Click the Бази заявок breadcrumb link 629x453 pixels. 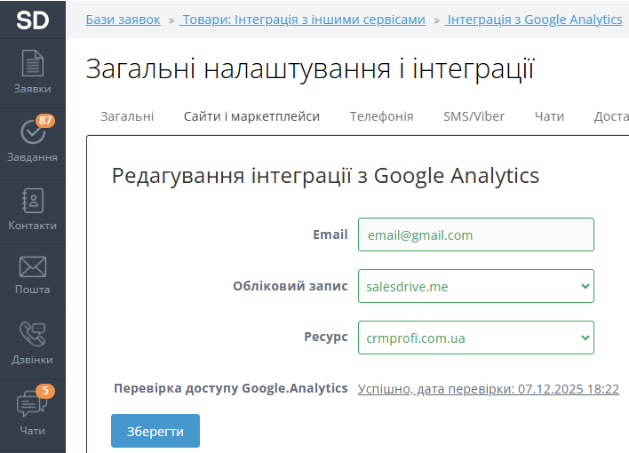click(x=123, y=20)
